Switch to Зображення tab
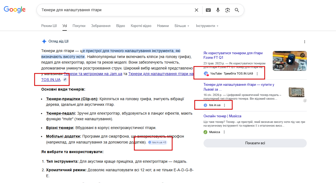 click(x=101, y=26)
